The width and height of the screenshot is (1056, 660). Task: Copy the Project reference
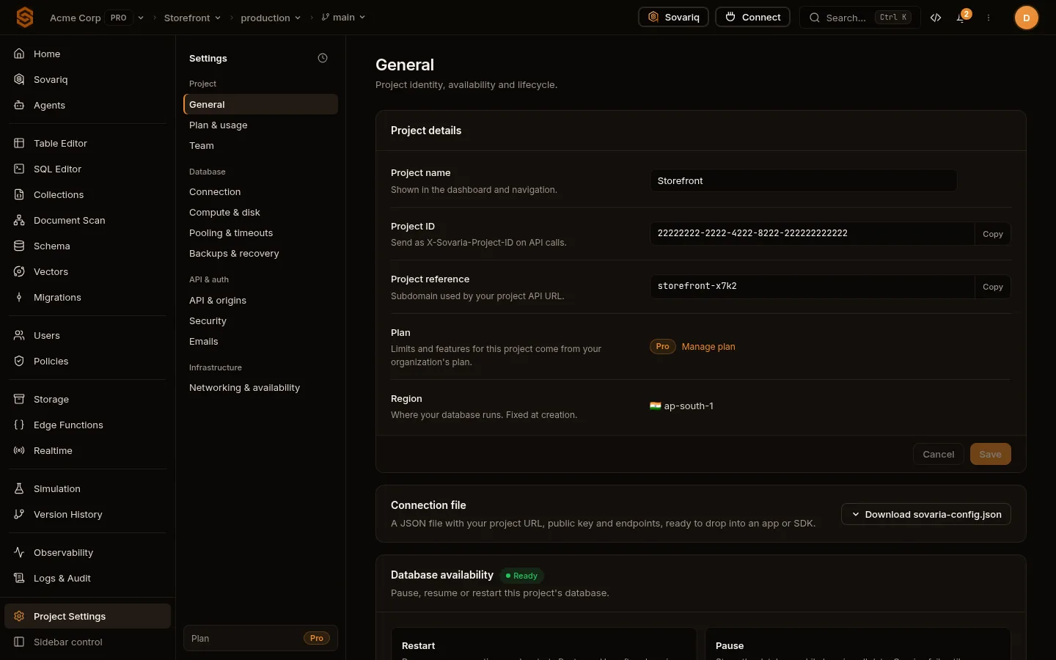coord(992,287)
